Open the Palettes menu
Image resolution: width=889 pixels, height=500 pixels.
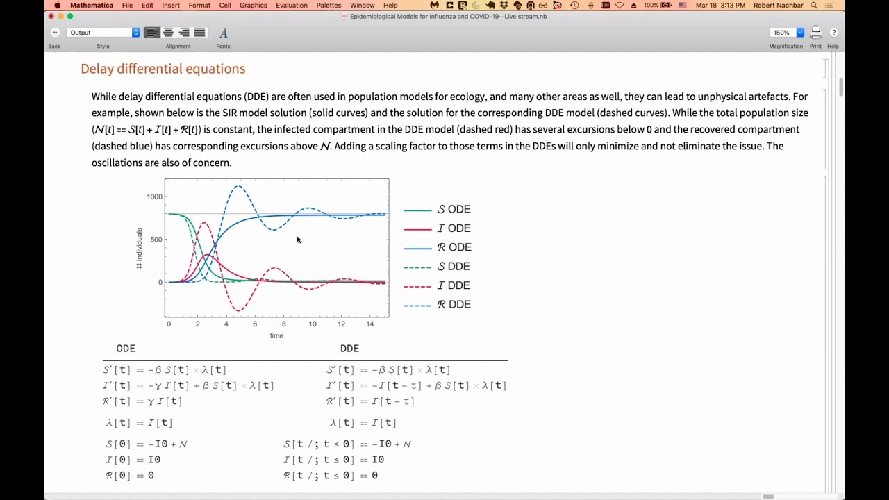(329, 6)
